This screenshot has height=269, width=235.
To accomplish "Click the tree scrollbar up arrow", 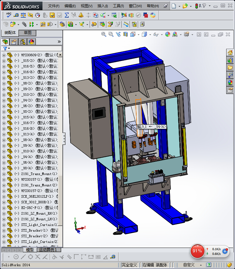I will pos(60,55).
